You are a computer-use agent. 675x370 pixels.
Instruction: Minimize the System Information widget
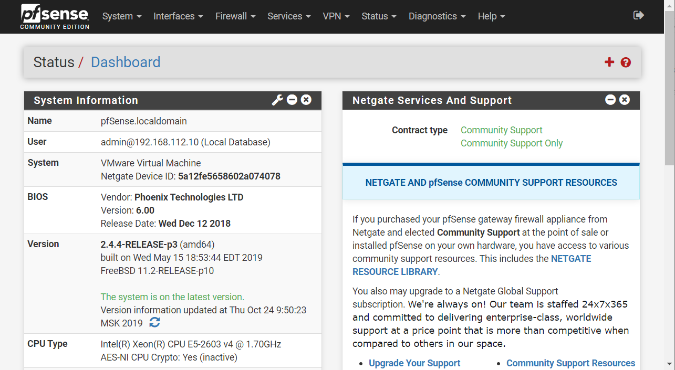pyautogui.click(x=292, y=100)
